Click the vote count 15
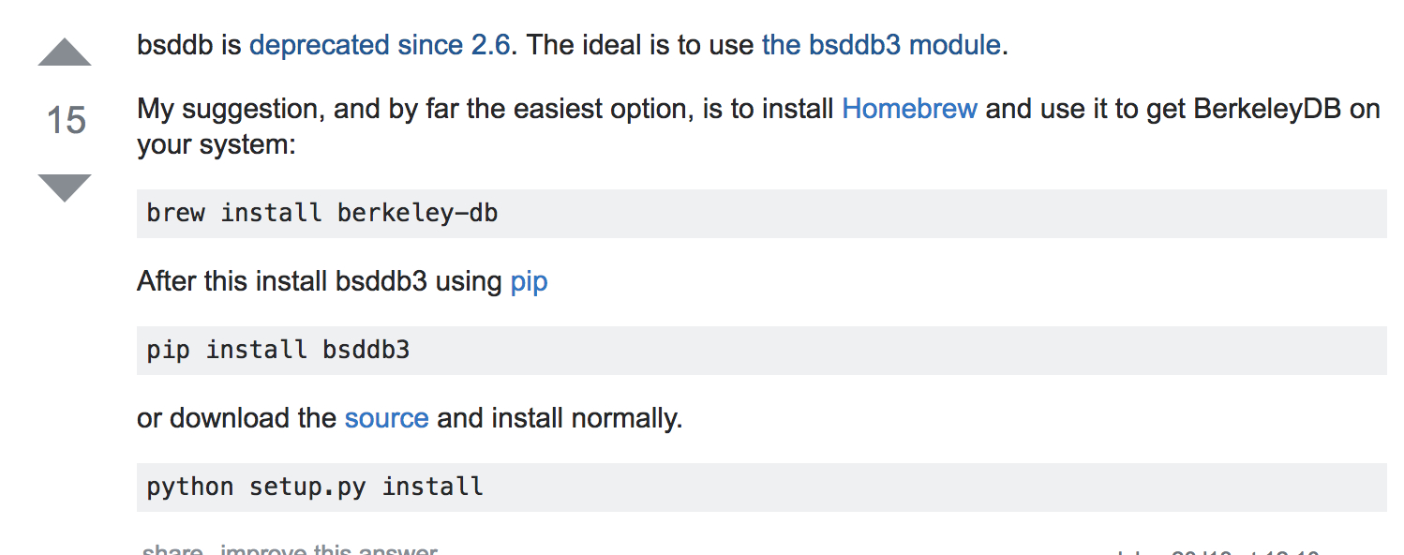 [x=66, y=121]
